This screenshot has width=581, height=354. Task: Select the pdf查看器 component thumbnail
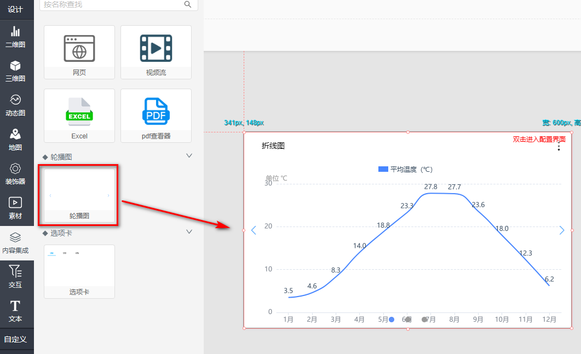pos(156,115)
